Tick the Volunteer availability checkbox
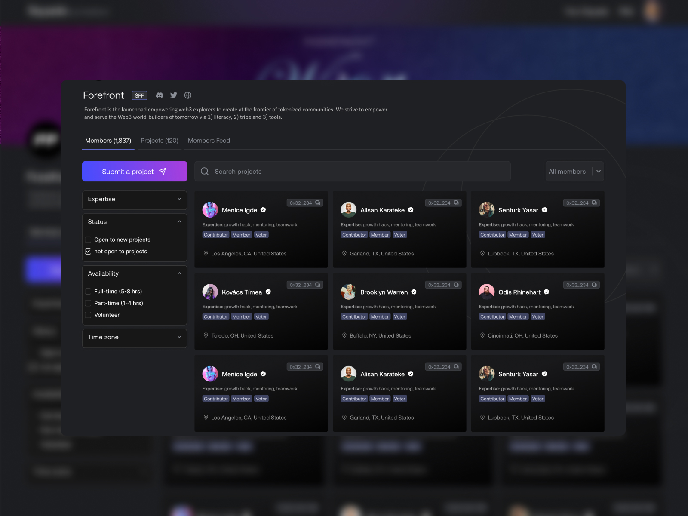 [88, 315]
